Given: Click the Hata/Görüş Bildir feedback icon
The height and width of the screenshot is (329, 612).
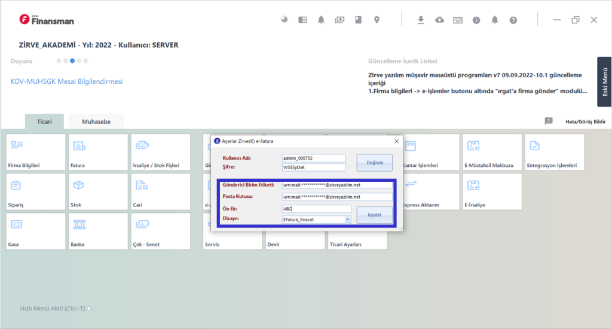Looking at the screenshot, I should pos(549,121).
